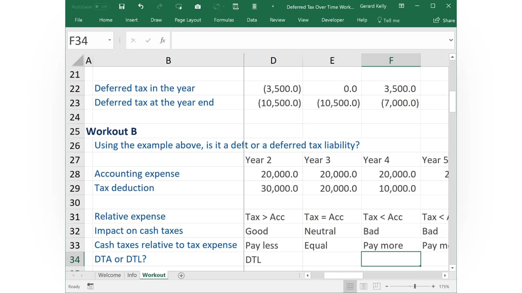Click horizontal scrollbar left arrow

pyautogui.click(x=308, y=275)
